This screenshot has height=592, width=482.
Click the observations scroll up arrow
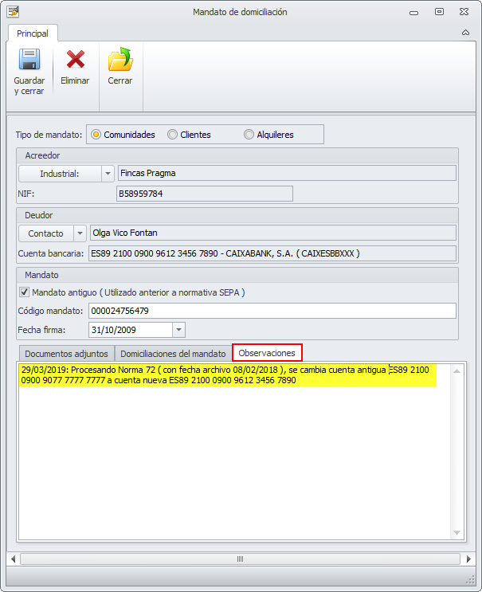pyautogui.click(x=457, y=371)
